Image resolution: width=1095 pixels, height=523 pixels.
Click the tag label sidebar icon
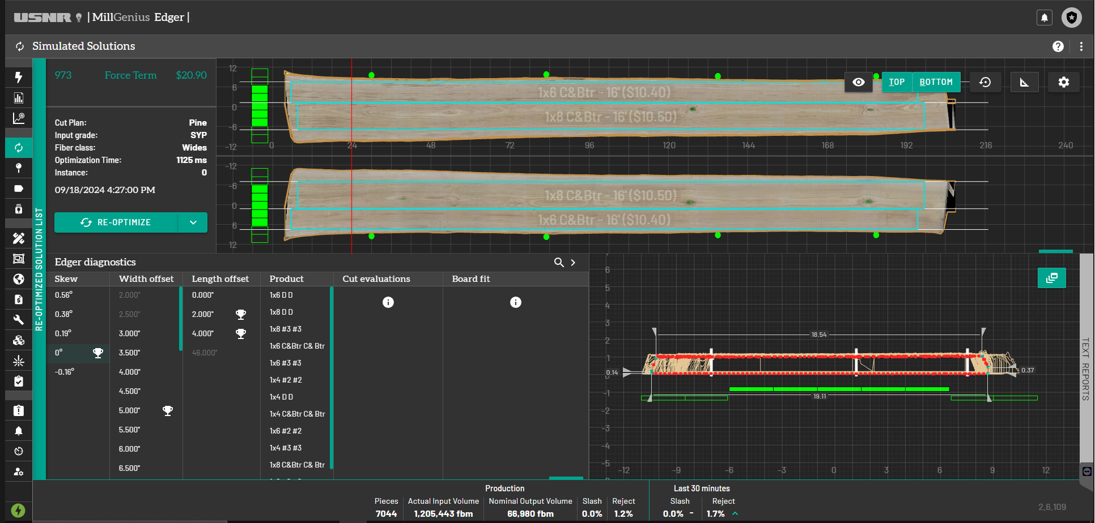coord(19,188)
